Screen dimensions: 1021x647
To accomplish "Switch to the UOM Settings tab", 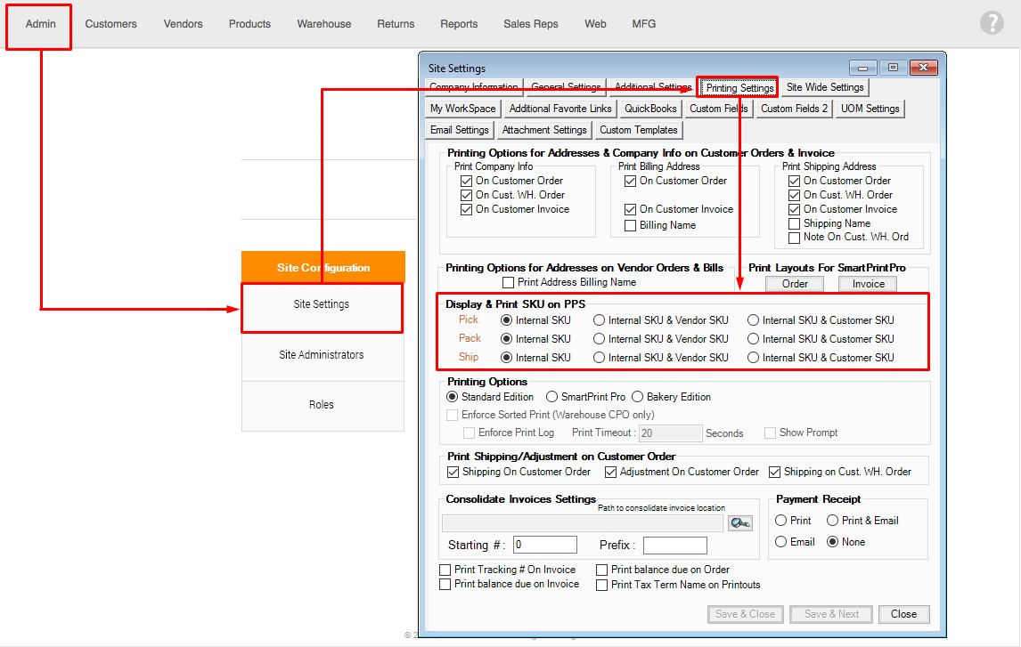I will [870, 109].
